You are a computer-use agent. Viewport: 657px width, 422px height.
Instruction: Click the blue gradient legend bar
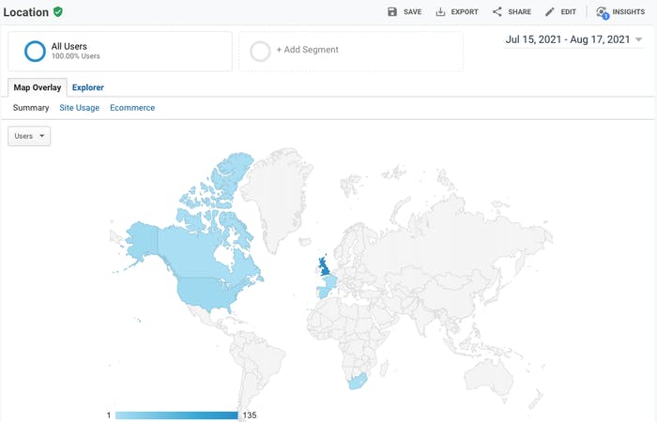pos(176,415)
